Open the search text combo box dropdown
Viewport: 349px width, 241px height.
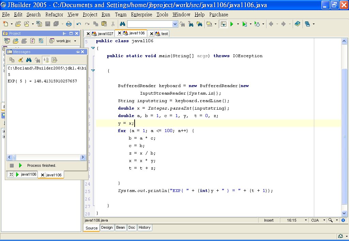click(175, 24)
